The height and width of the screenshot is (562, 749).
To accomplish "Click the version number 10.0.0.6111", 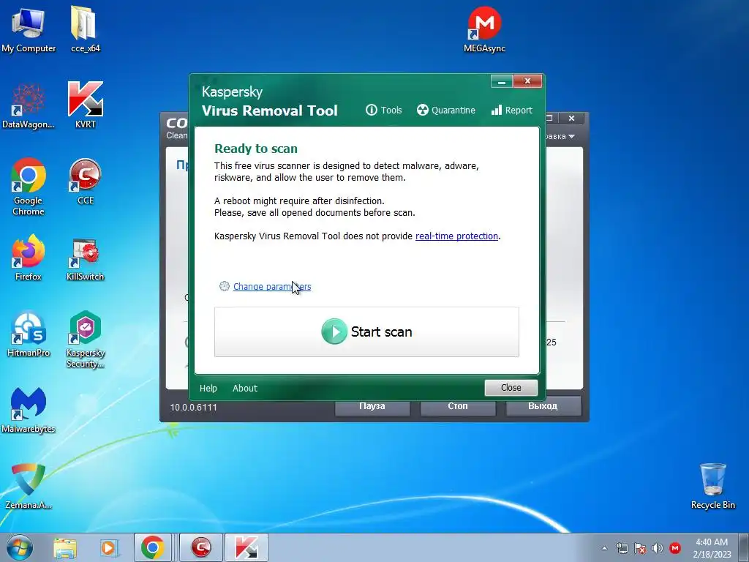I will click(193, 408).
